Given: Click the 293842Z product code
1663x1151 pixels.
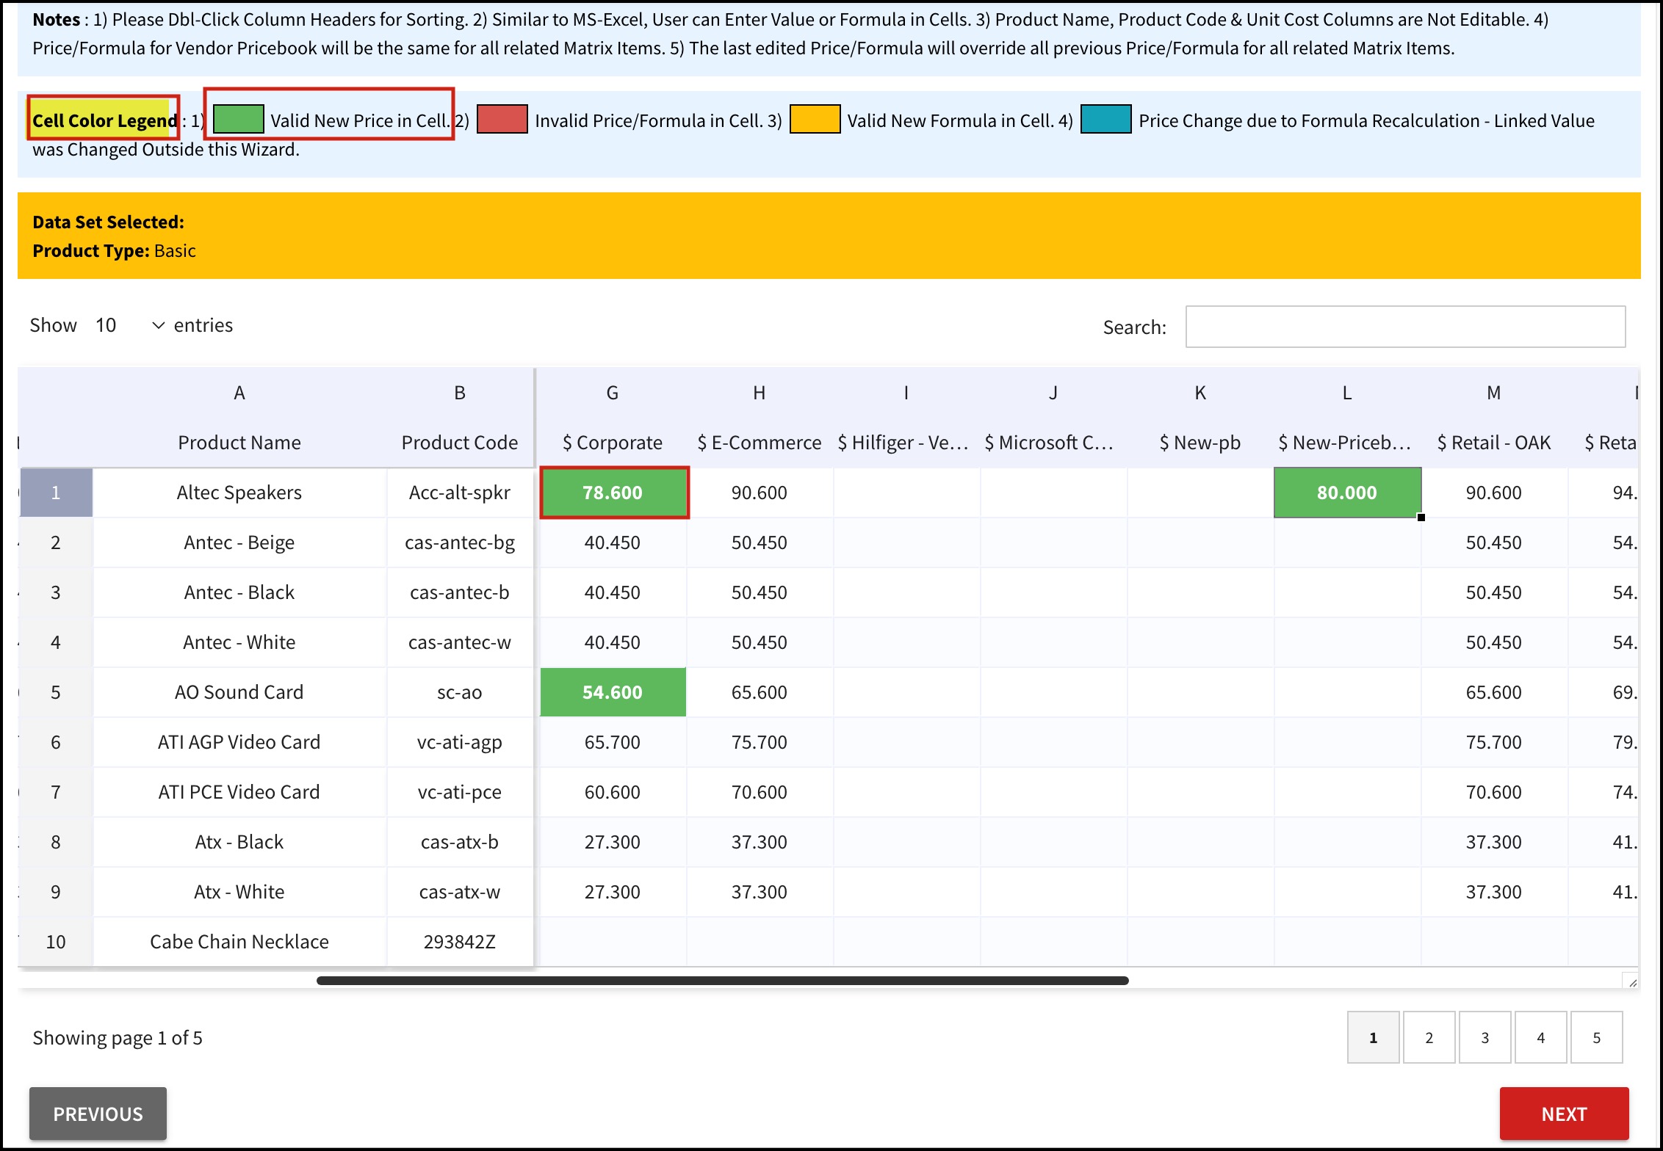Looking at the screenshot, I should click(x=460, y=942).
